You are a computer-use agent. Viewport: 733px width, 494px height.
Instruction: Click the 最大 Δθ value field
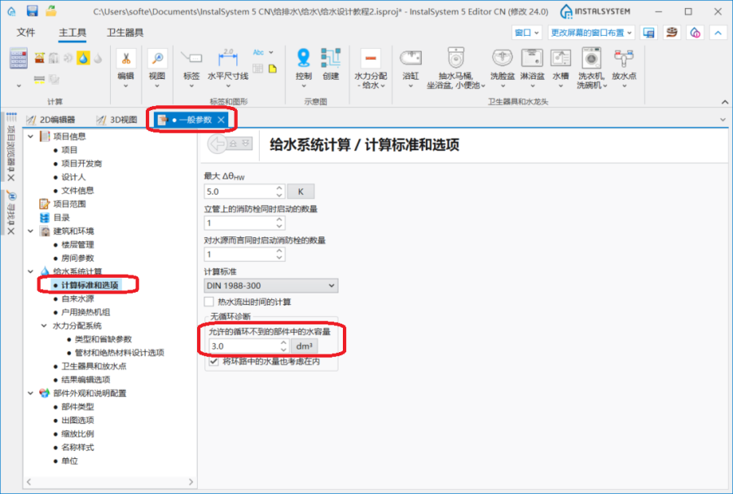coord(238,192)
